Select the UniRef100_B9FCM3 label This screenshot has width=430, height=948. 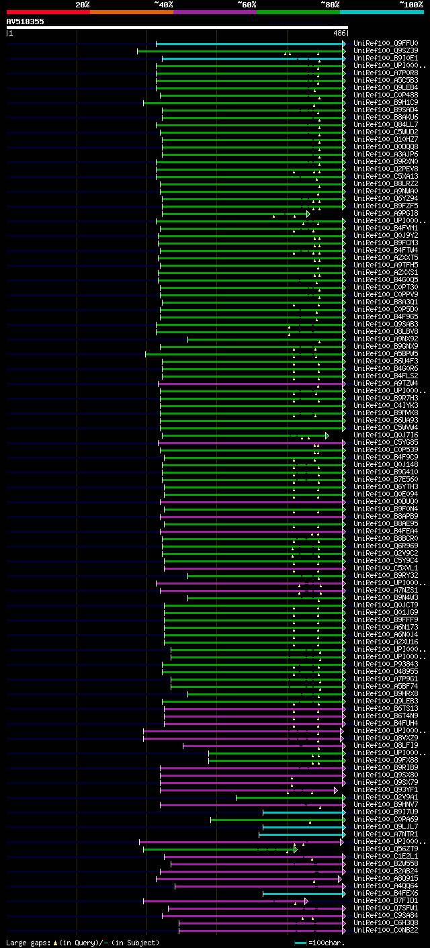tap(386, 243)
